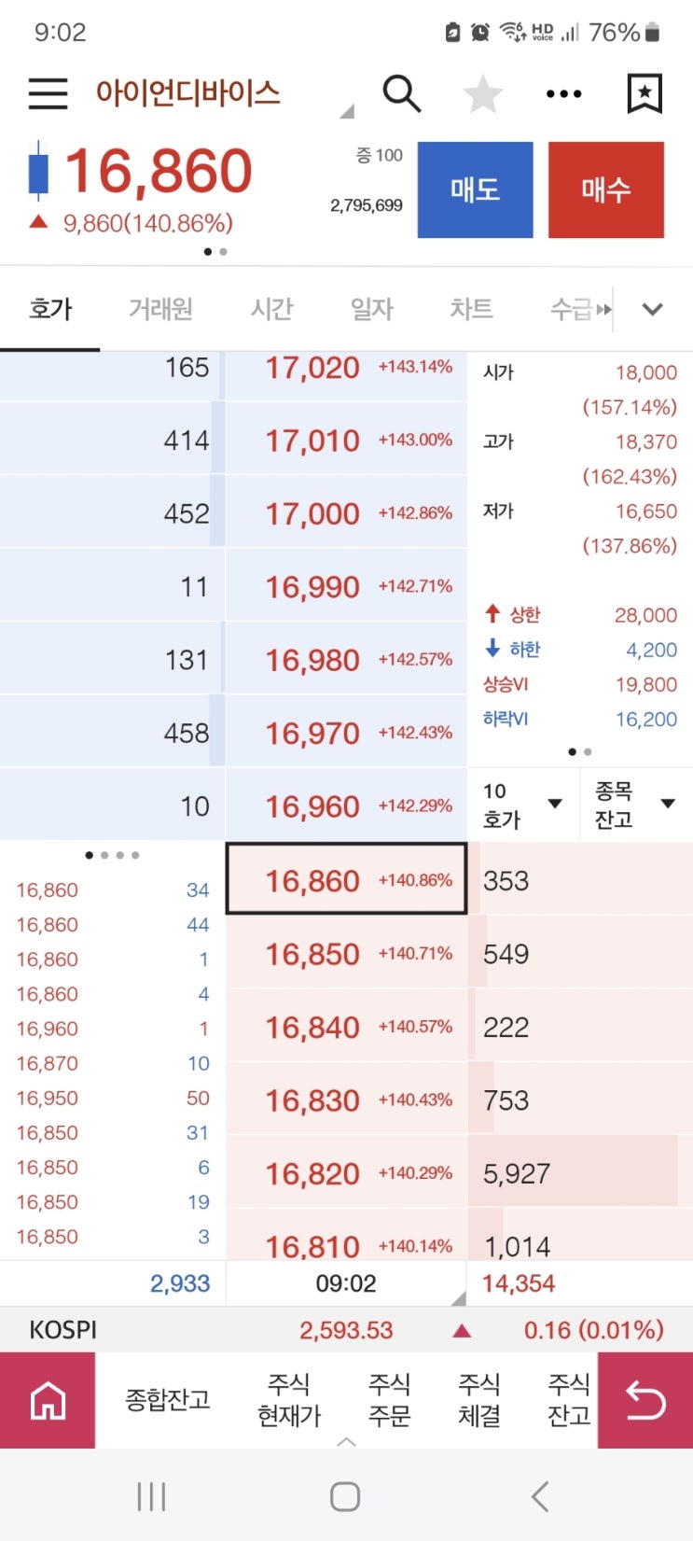The width and height of the screenshot is (693, 1541).
Task: Select the 16,860 current price row
Action: 346,879
